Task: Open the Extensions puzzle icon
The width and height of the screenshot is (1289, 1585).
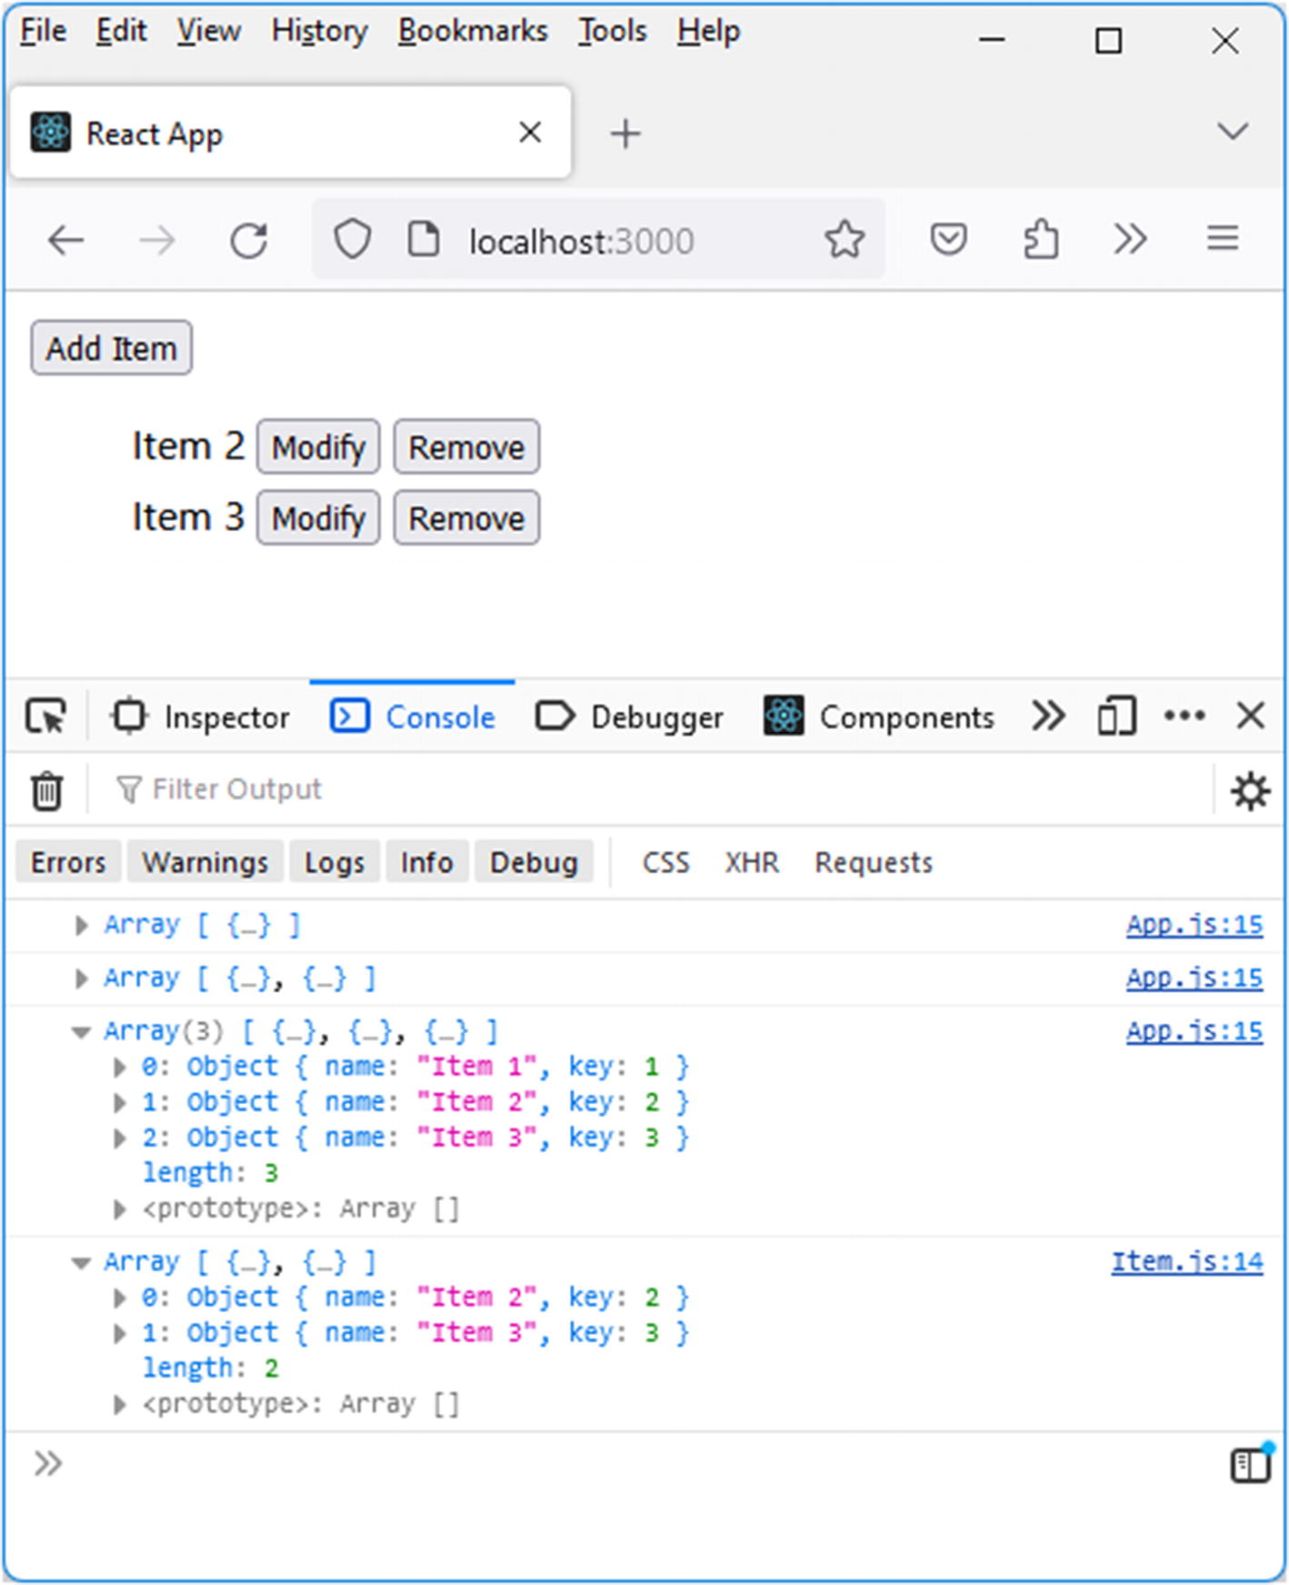Action: point(1041,240)
